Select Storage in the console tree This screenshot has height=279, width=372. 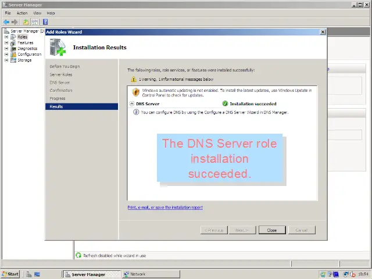point(24,60)
